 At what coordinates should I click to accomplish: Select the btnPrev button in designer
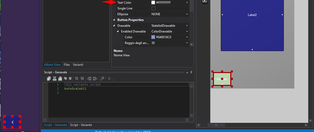[222, 79]
